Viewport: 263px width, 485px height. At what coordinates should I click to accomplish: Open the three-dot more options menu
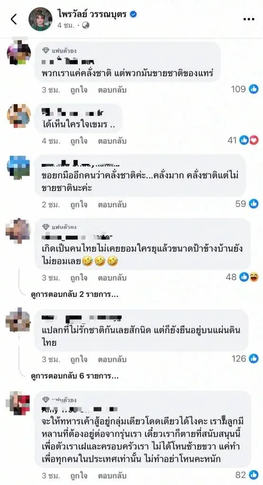(x=248, y=19)
